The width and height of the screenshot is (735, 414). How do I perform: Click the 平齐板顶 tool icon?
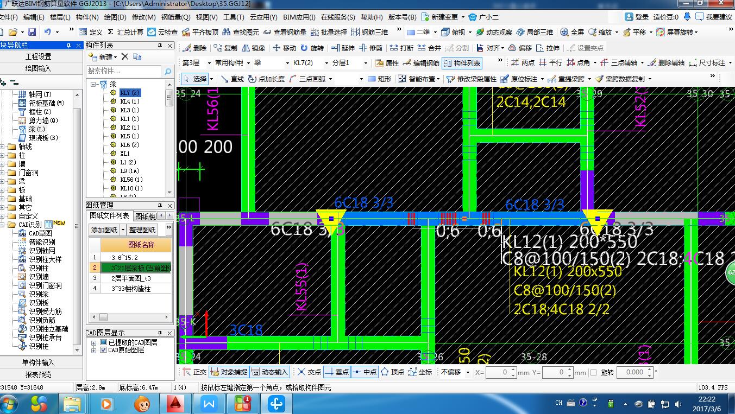pyautogui.click(x=199, y=33)
